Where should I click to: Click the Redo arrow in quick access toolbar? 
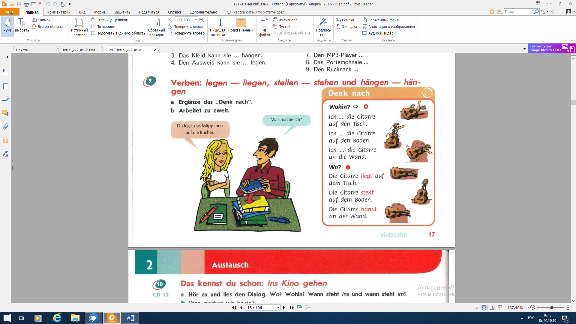pyautogui.click(x=55, y=4)
